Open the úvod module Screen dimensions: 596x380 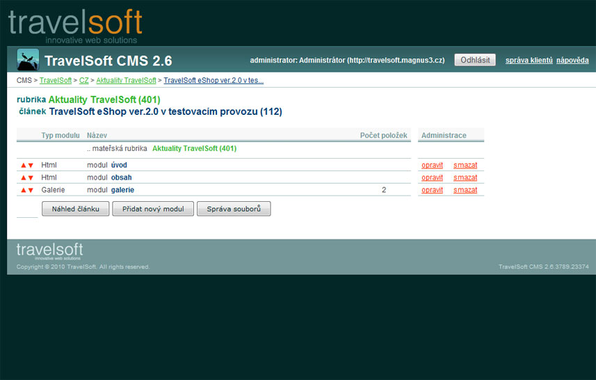119,165
